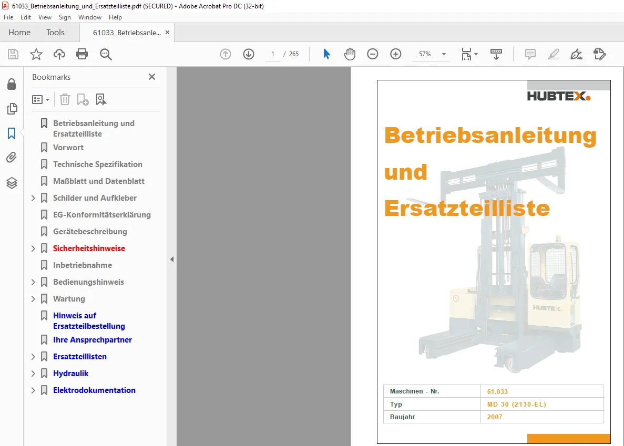Zoom out with minus icon
The height and width of the screenshot is (446, 624).
point(373,54)
